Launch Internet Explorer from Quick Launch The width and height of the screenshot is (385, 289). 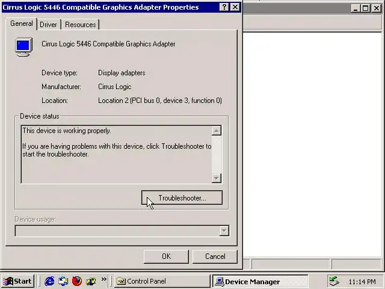click(49, 281)
